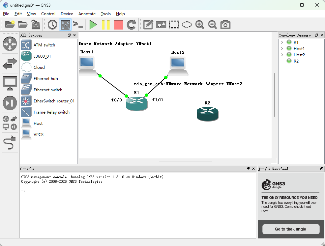Viewport: 325px width, 246px height.
Task: Select ATM switch from device list
Action: [49, 45]
